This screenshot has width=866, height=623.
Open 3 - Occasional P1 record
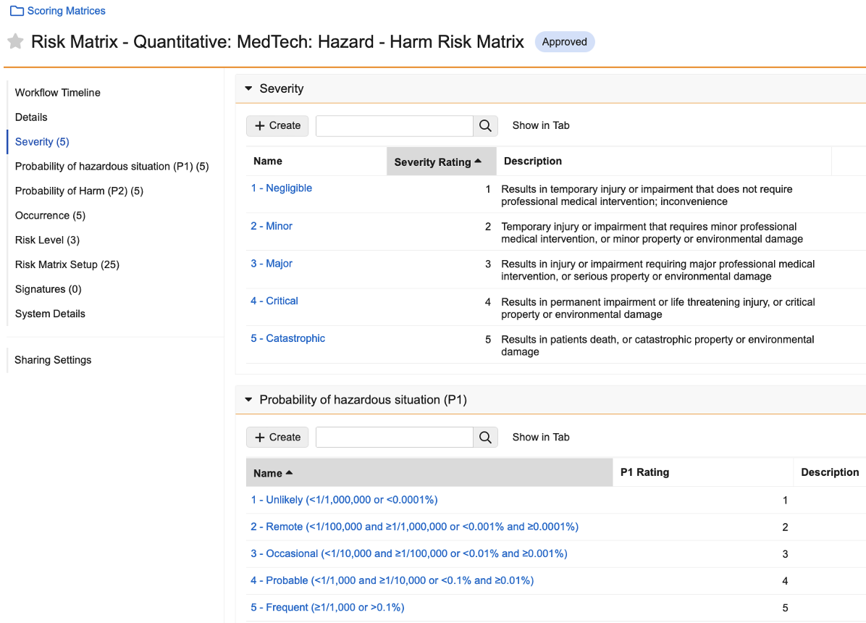pos(408,553)
